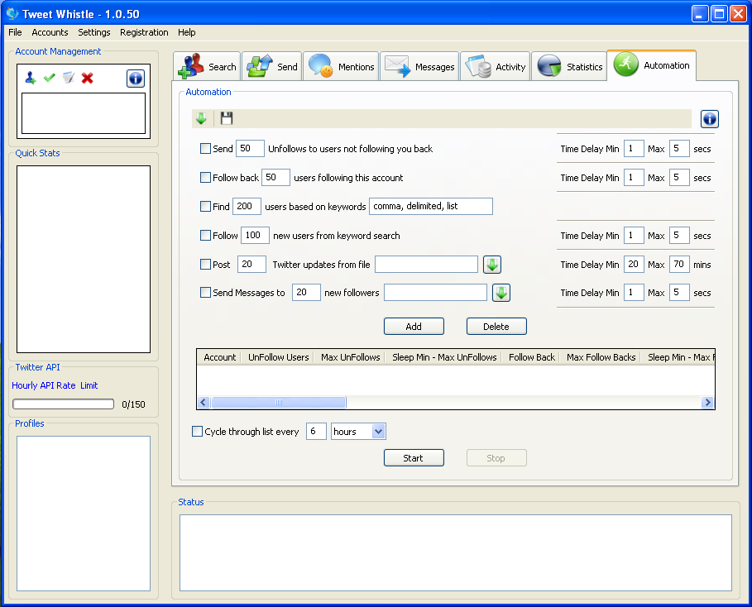Click the automation list scroll right arrow

707,402
